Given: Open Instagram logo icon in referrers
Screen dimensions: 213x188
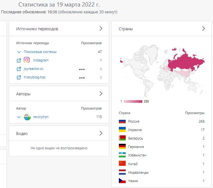Looking at the screenshot, I should point(27,60).
